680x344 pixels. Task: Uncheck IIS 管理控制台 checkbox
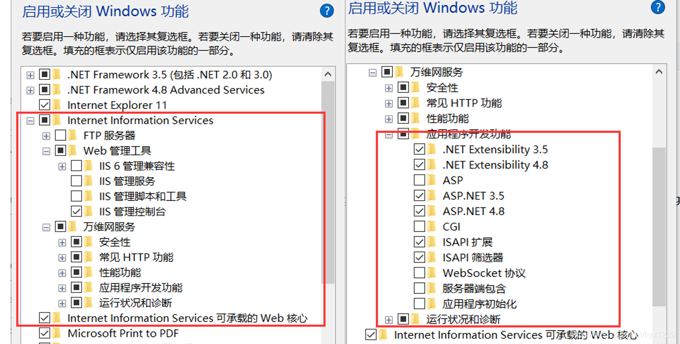coord(76,211)
